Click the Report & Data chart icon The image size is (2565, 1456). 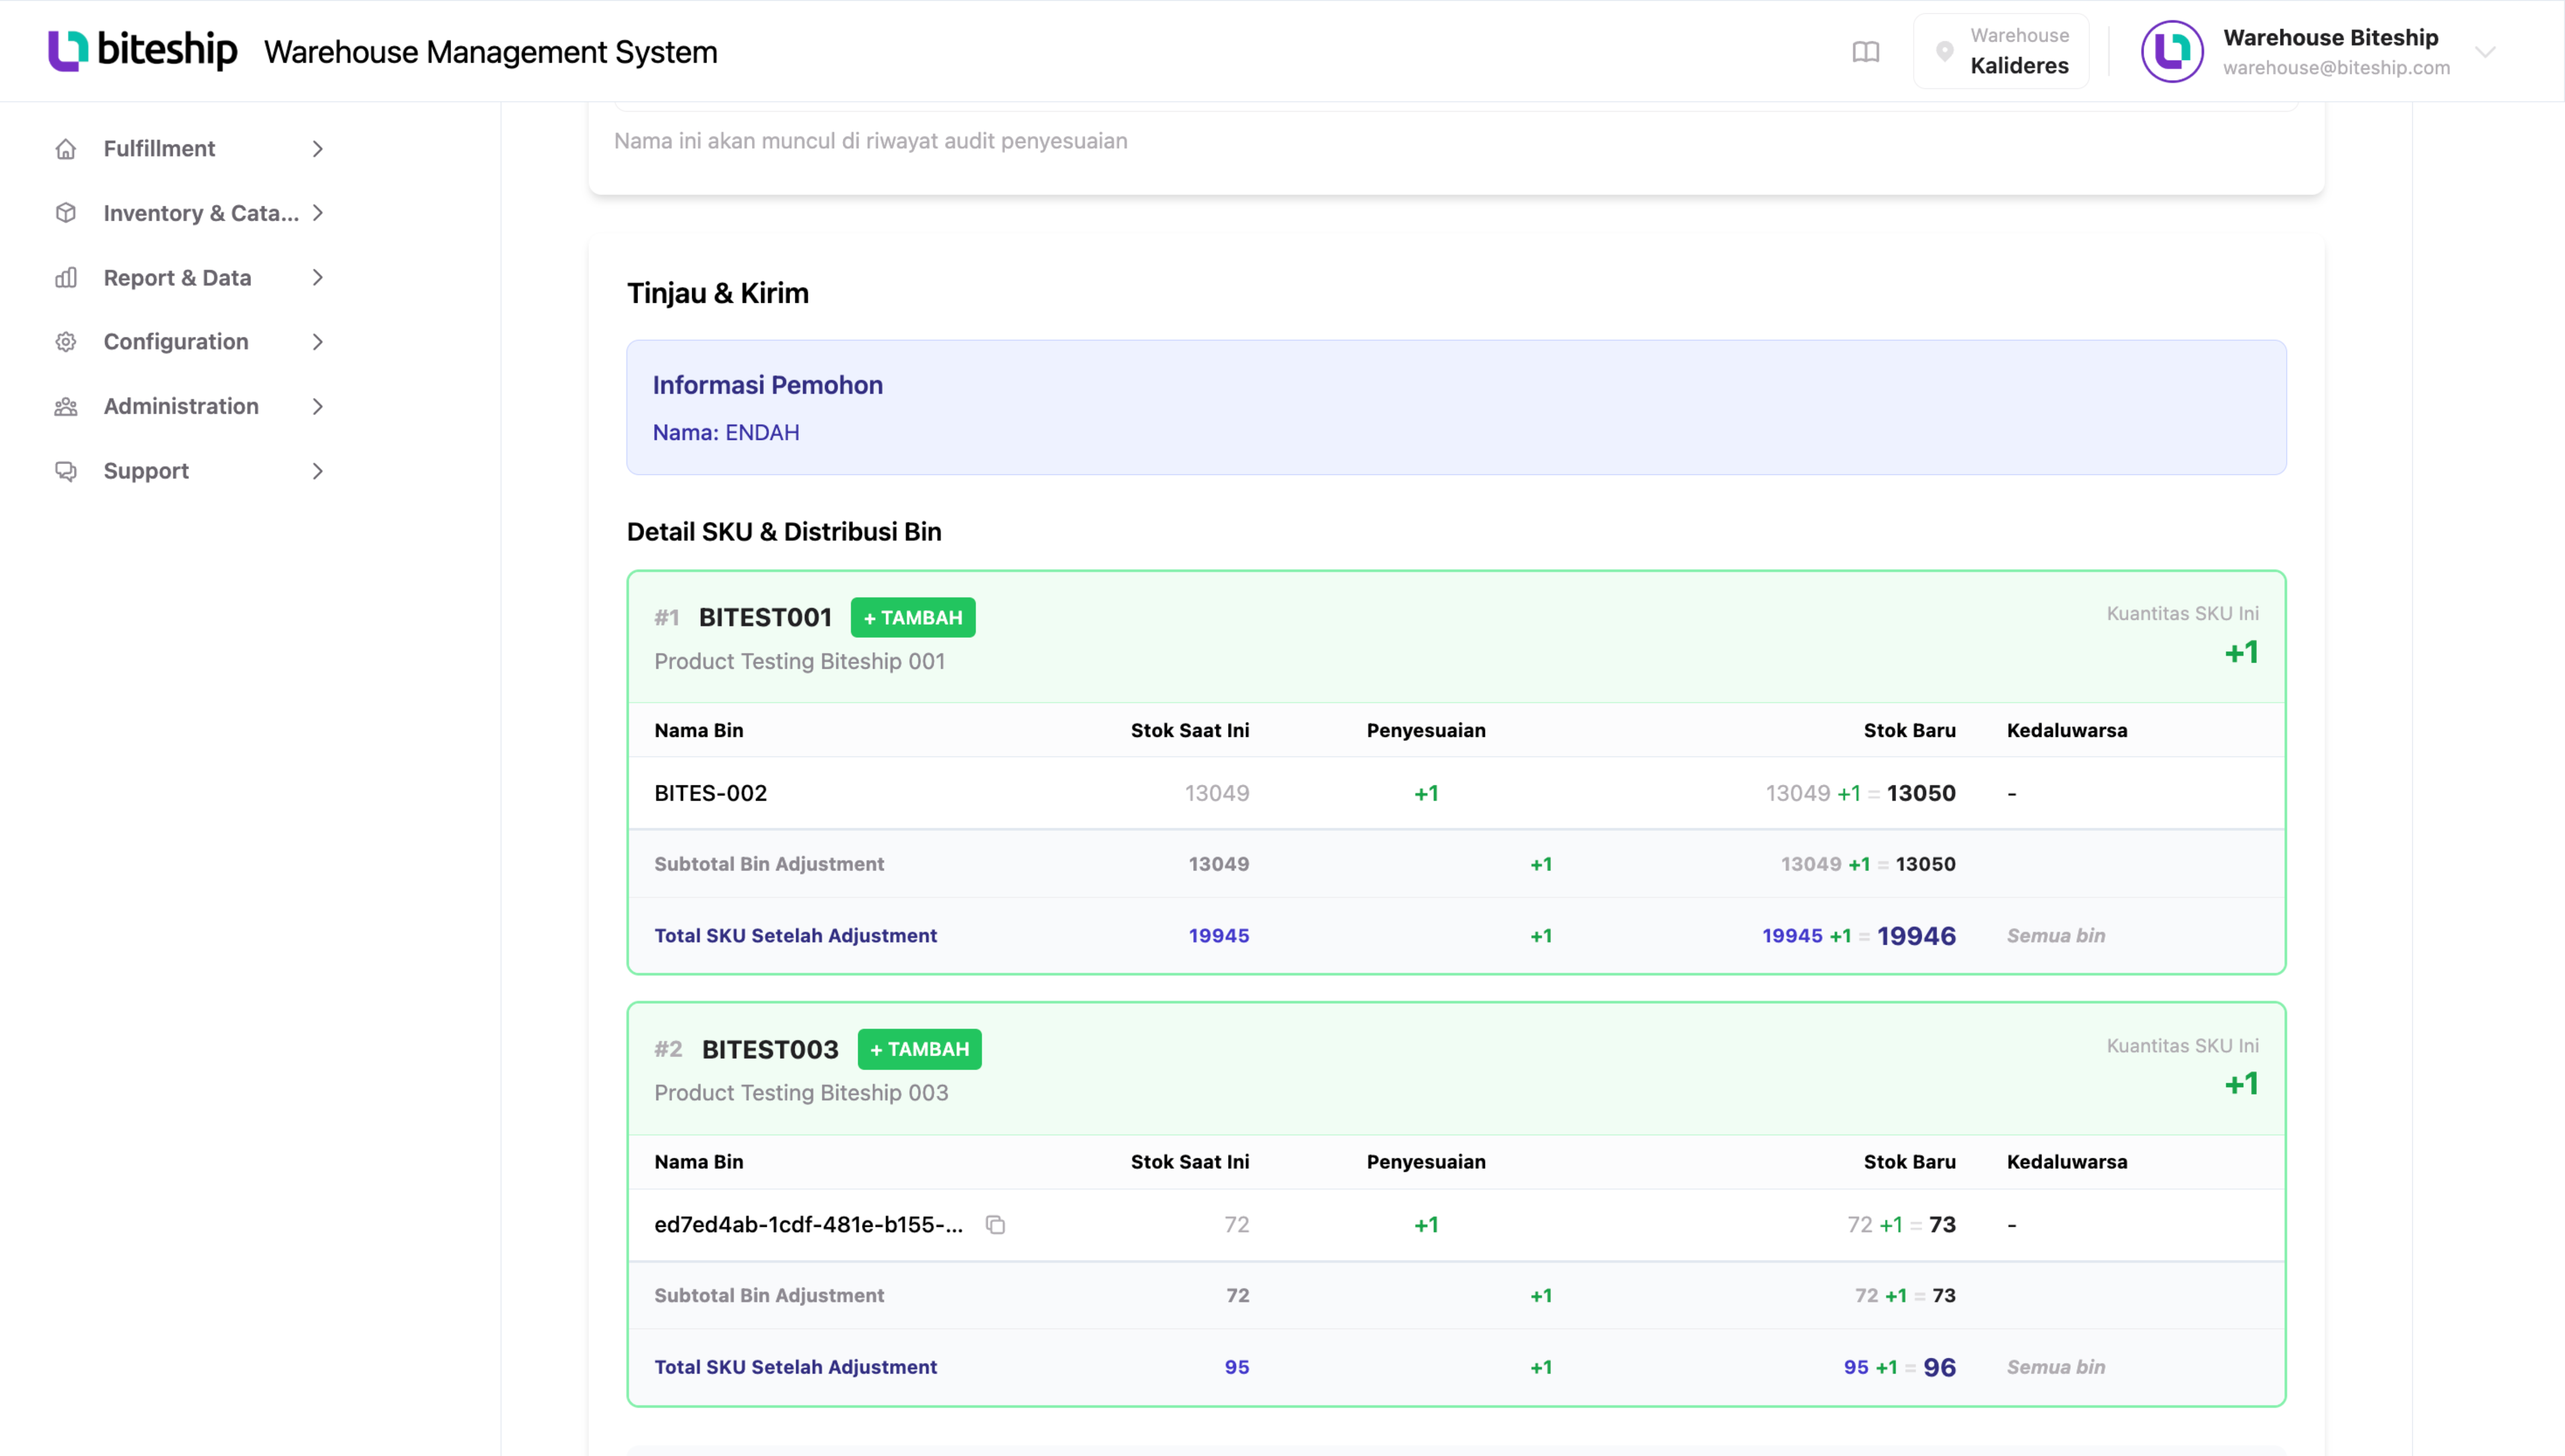[x=66, y=278]
